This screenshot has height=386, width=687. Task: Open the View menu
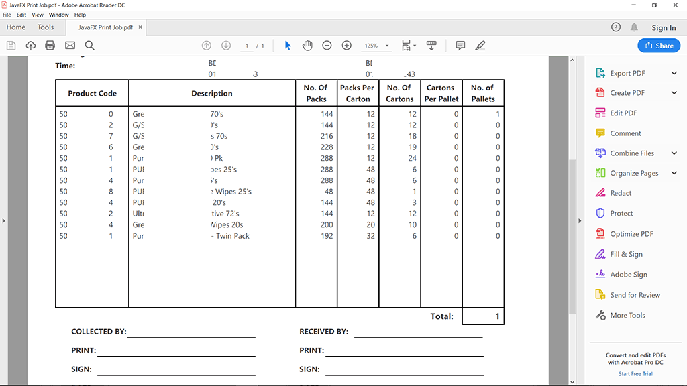[38, 15]
